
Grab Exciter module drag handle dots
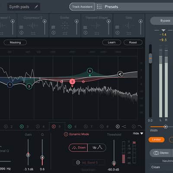[x=65, y=33]
